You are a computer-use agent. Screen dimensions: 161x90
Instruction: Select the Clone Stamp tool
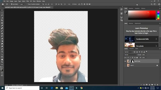click(x=2, y=33)
